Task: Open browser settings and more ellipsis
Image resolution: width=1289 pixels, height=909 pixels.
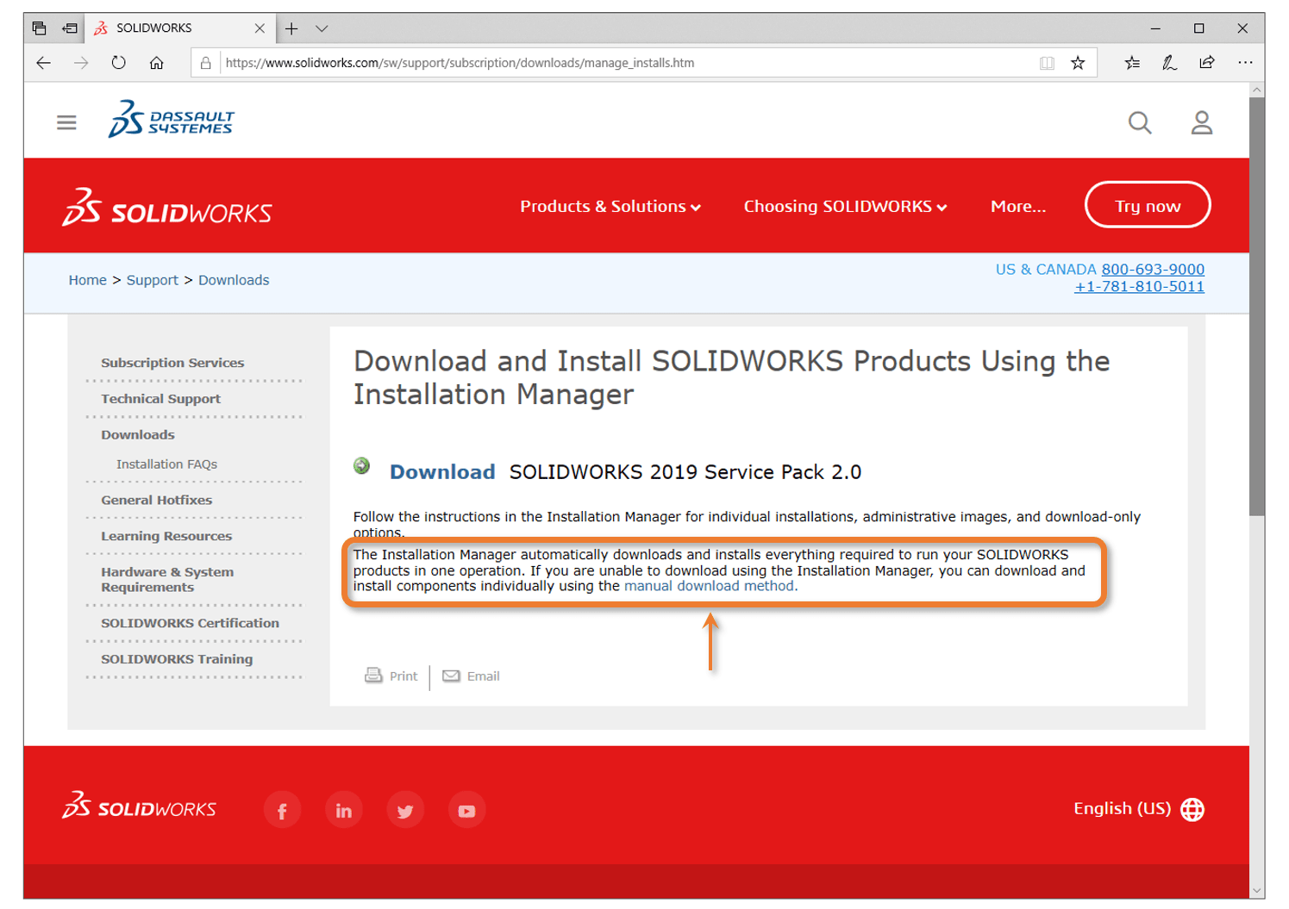Action: click(x=1245, y=63)
